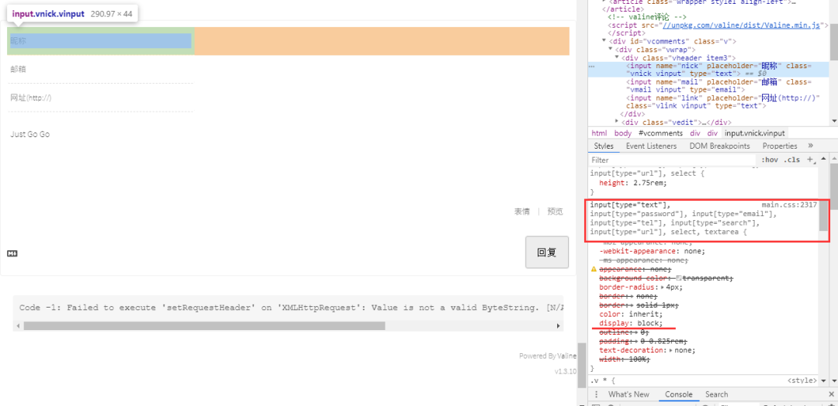Click the 回复 reply button

click(x=547, y=253)
